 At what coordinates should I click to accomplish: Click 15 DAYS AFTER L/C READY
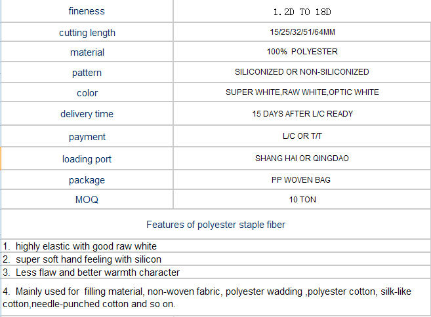302,113
